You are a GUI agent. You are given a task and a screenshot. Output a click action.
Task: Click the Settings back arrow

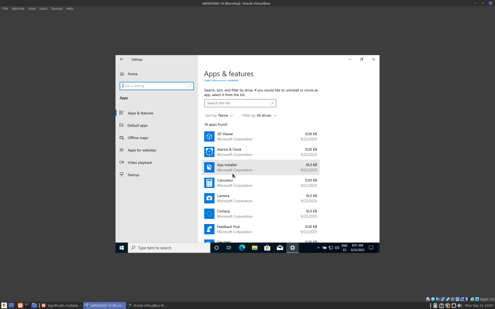122,59
